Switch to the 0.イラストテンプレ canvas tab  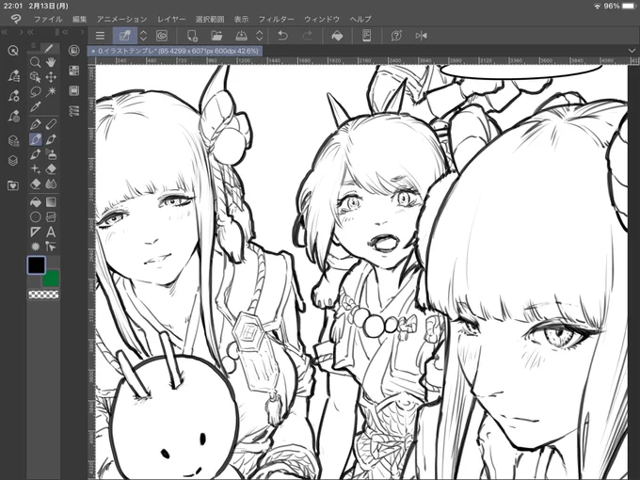(x=175, y=51)
